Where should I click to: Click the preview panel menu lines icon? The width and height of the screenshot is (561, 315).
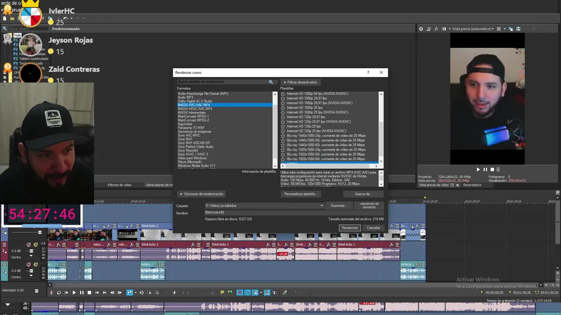498,169
